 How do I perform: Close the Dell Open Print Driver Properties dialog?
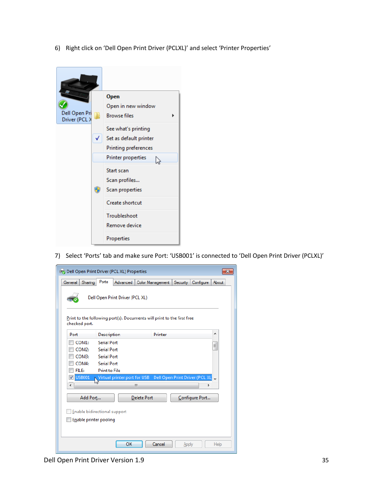(228, 271)
